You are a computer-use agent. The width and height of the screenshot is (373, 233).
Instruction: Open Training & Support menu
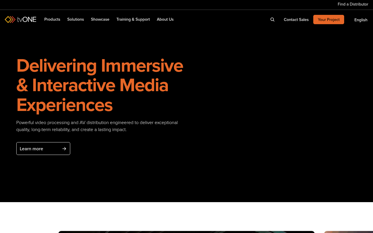coord(133,19)
